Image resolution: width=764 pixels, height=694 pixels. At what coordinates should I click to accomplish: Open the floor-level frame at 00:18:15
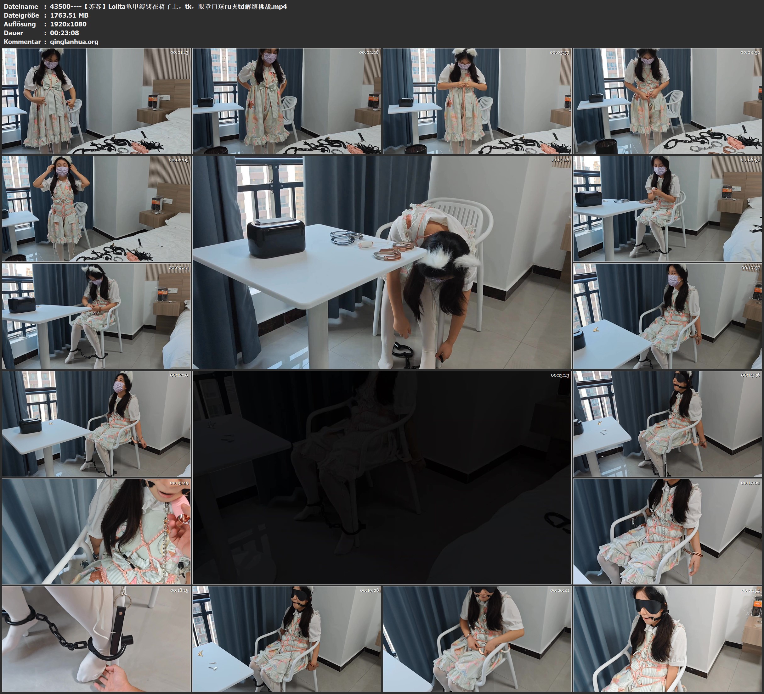click(96, 639)
